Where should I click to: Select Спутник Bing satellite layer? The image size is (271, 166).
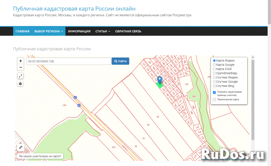pos(214,86)
